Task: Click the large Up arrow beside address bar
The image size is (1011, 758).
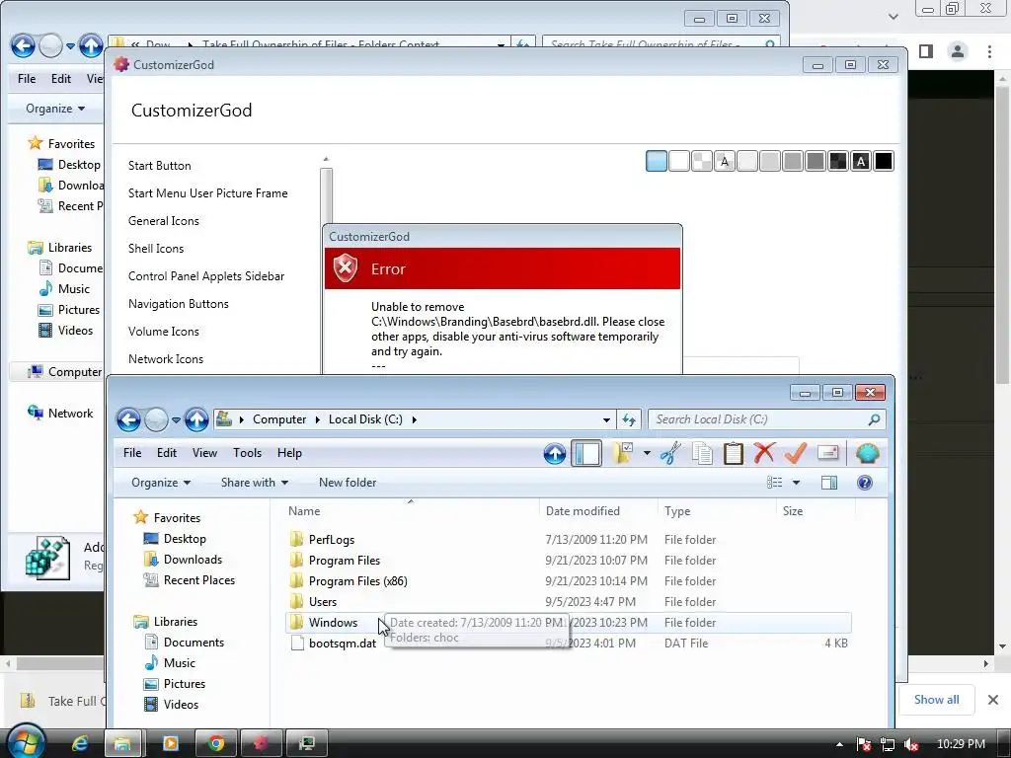Action: 196,420
